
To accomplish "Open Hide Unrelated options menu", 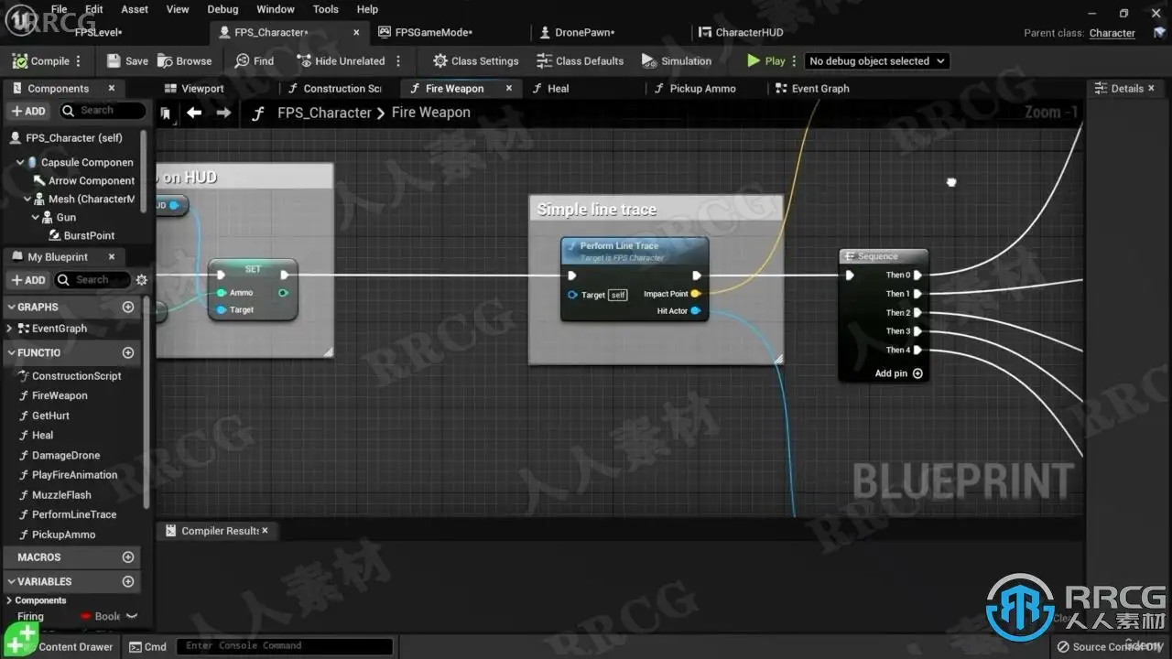I will click(397, 61).
